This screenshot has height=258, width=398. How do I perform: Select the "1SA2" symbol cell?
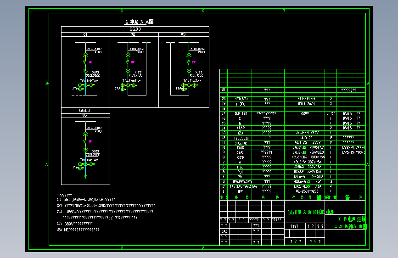pyautogui.click(x=241, y=147)
